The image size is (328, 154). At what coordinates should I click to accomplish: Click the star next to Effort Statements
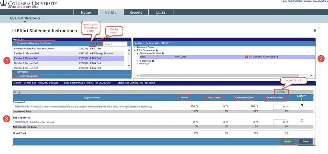coord(157,51)
